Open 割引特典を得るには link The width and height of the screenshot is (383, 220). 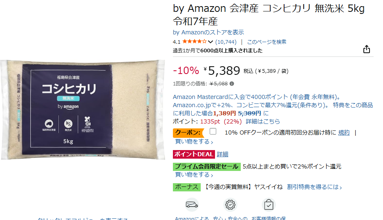314,187
